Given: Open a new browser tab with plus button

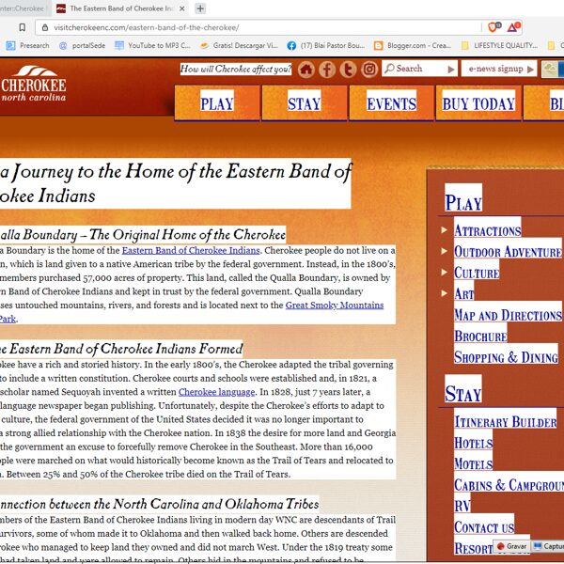Looking at the screenshot, I should (x=200, y=8).
